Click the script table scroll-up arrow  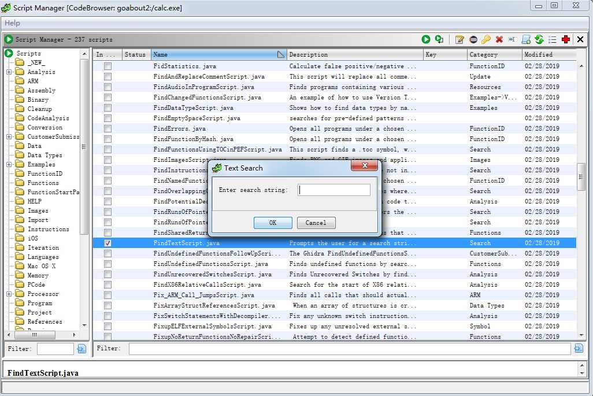point(581,66)
